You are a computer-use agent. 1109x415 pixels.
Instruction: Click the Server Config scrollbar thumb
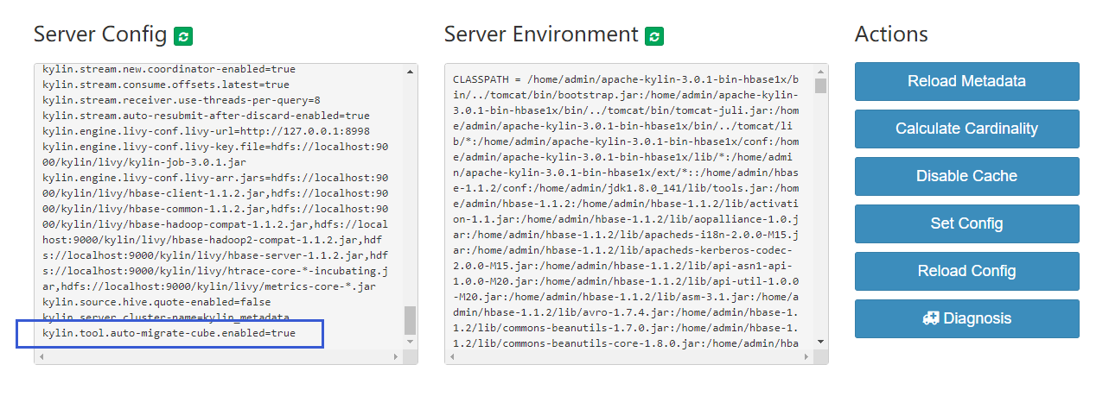pos(410,319)
